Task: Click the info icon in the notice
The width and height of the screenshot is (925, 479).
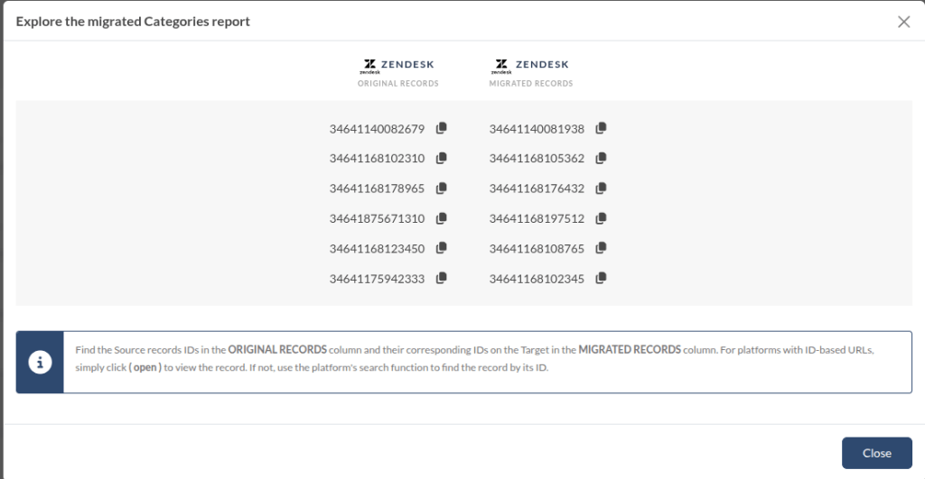Action: coord(40,363)
